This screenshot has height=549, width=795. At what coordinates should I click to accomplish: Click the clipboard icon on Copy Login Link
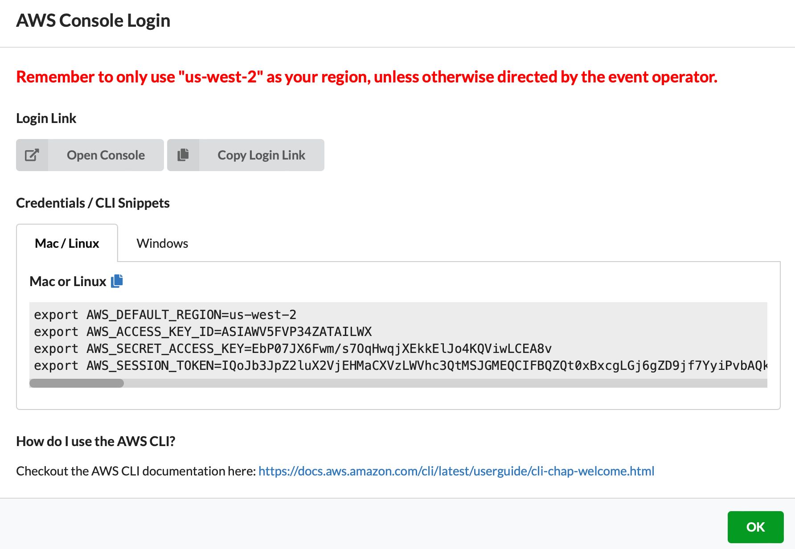point(183,155)
